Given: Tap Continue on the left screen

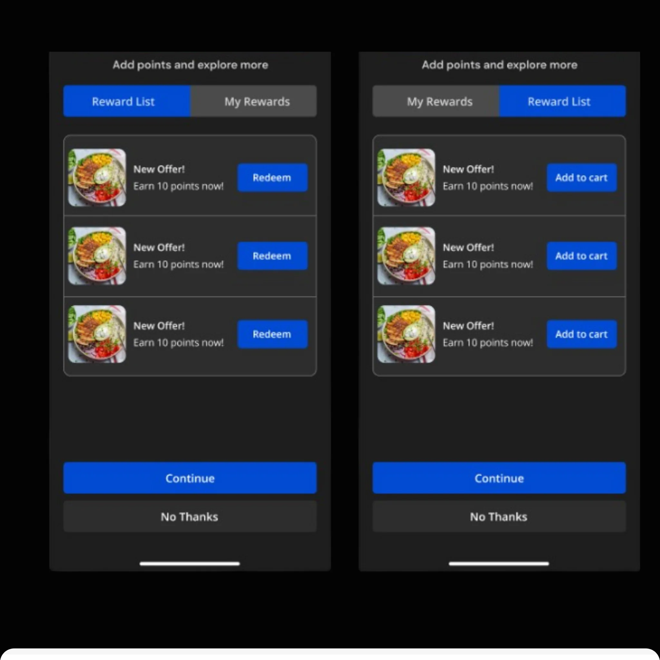Looking at the screenshot, I should pos(190,478).
